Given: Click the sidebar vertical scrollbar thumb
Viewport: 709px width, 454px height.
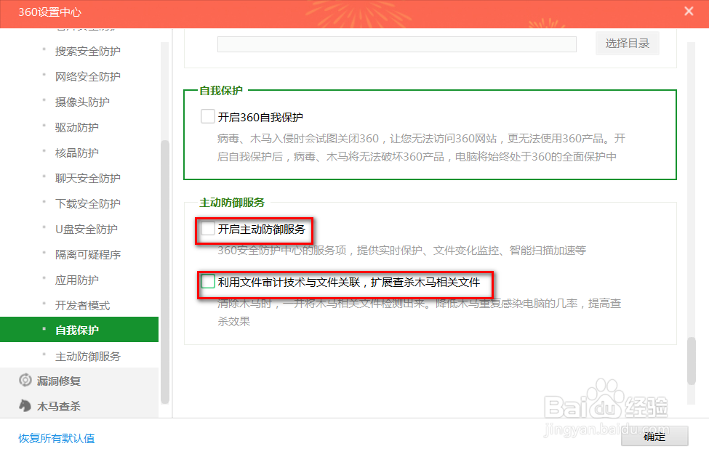Looking at the screenshot, I should 165,272.
